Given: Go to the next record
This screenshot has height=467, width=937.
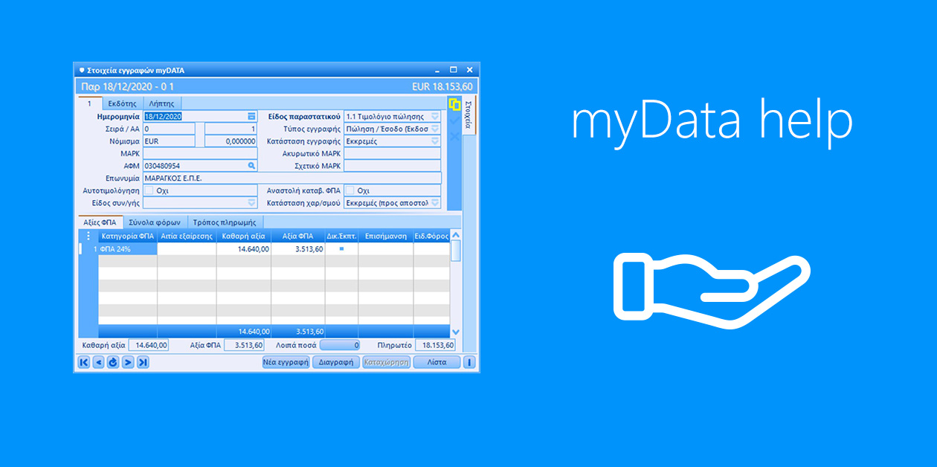Looking at the screenshot, I should pos(128,362).
